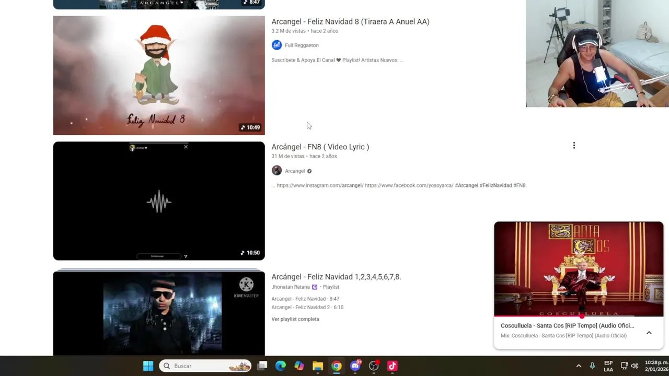Open the Feliz Navidad 8 Tiraera video title
669x376 pixels.
pos(350,21)
